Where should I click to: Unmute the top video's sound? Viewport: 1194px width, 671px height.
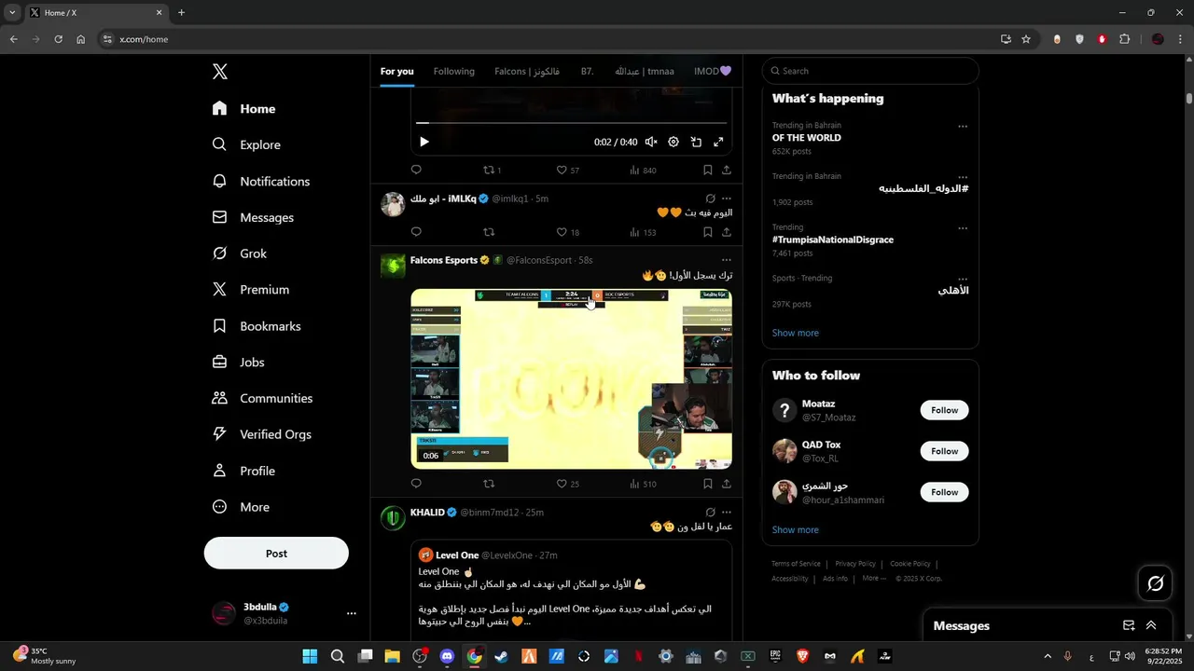651,143
